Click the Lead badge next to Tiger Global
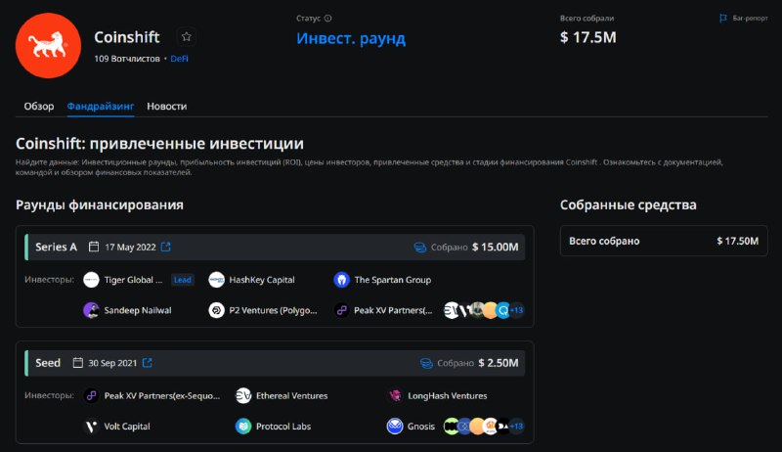This screenshot has width=782, height=452. coord(182,280)
